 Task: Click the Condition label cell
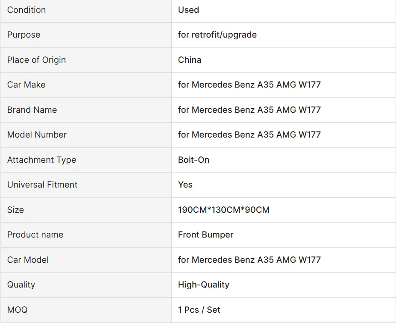26,10
